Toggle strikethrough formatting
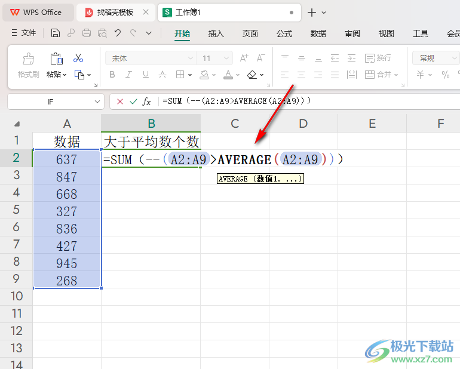This screenshot has width=460, height=369. tap(162, 75)
